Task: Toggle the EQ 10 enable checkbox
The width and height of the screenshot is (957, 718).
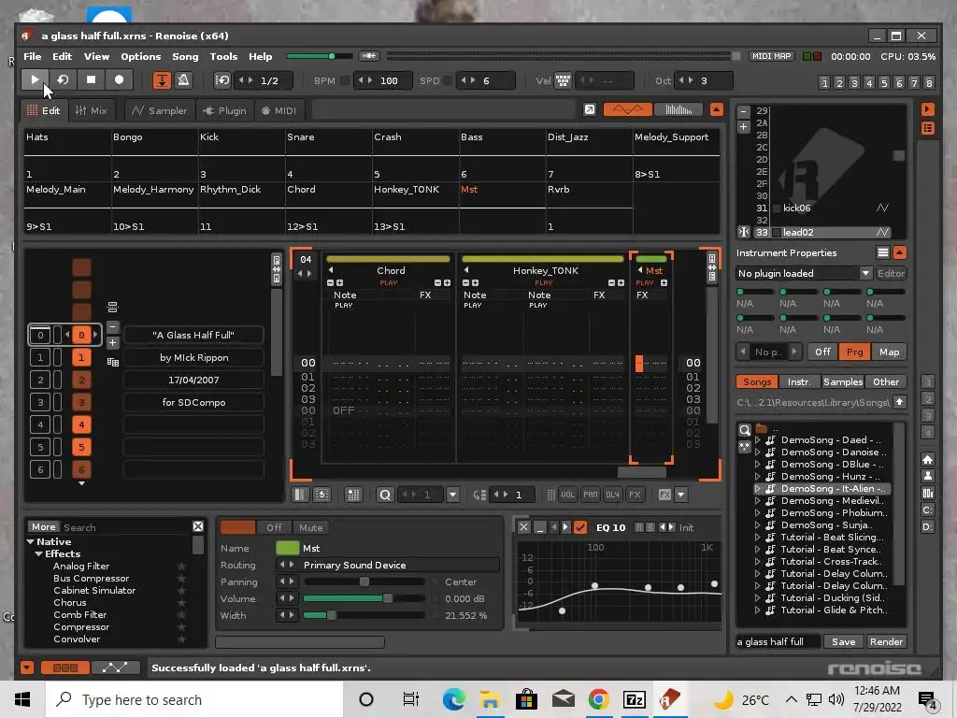Action: point(580,527)
